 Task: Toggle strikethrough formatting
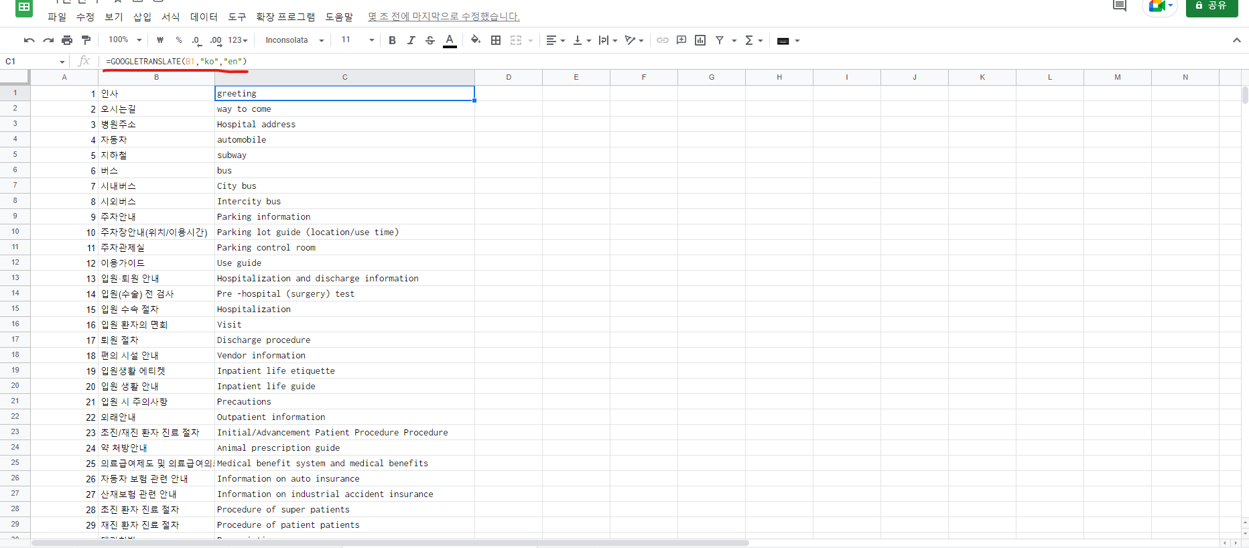coord(430,40)
